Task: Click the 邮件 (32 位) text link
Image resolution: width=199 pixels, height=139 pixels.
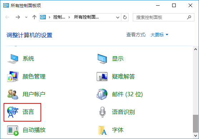Action: pyautogui.click(x=127, y=94)
